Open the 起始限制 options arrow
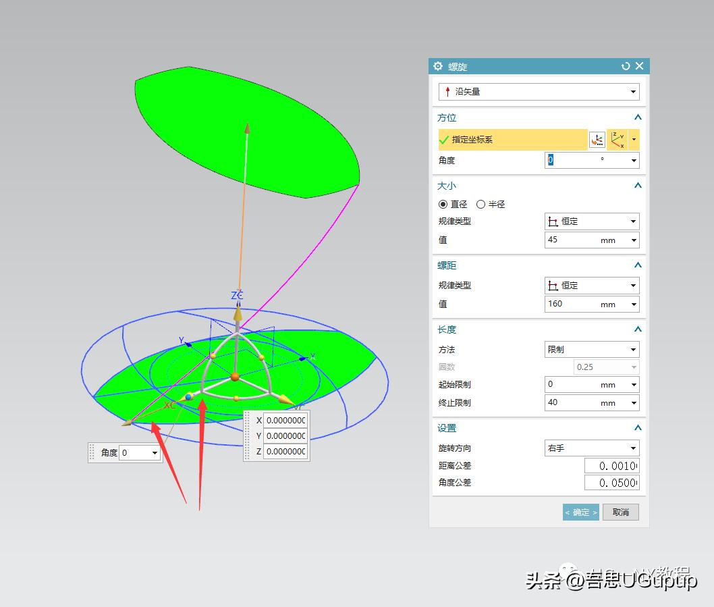 (634, 385)
